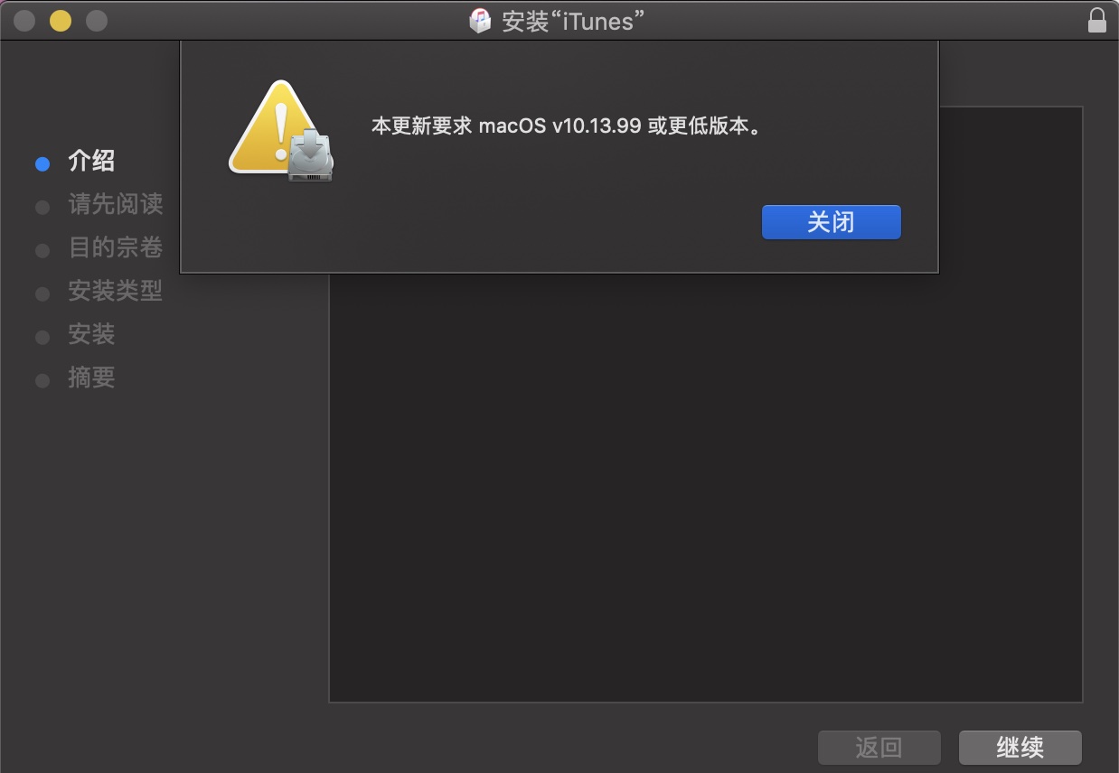Click the dimmed 返回 button
1119x773 pixels.
(879, 748)
